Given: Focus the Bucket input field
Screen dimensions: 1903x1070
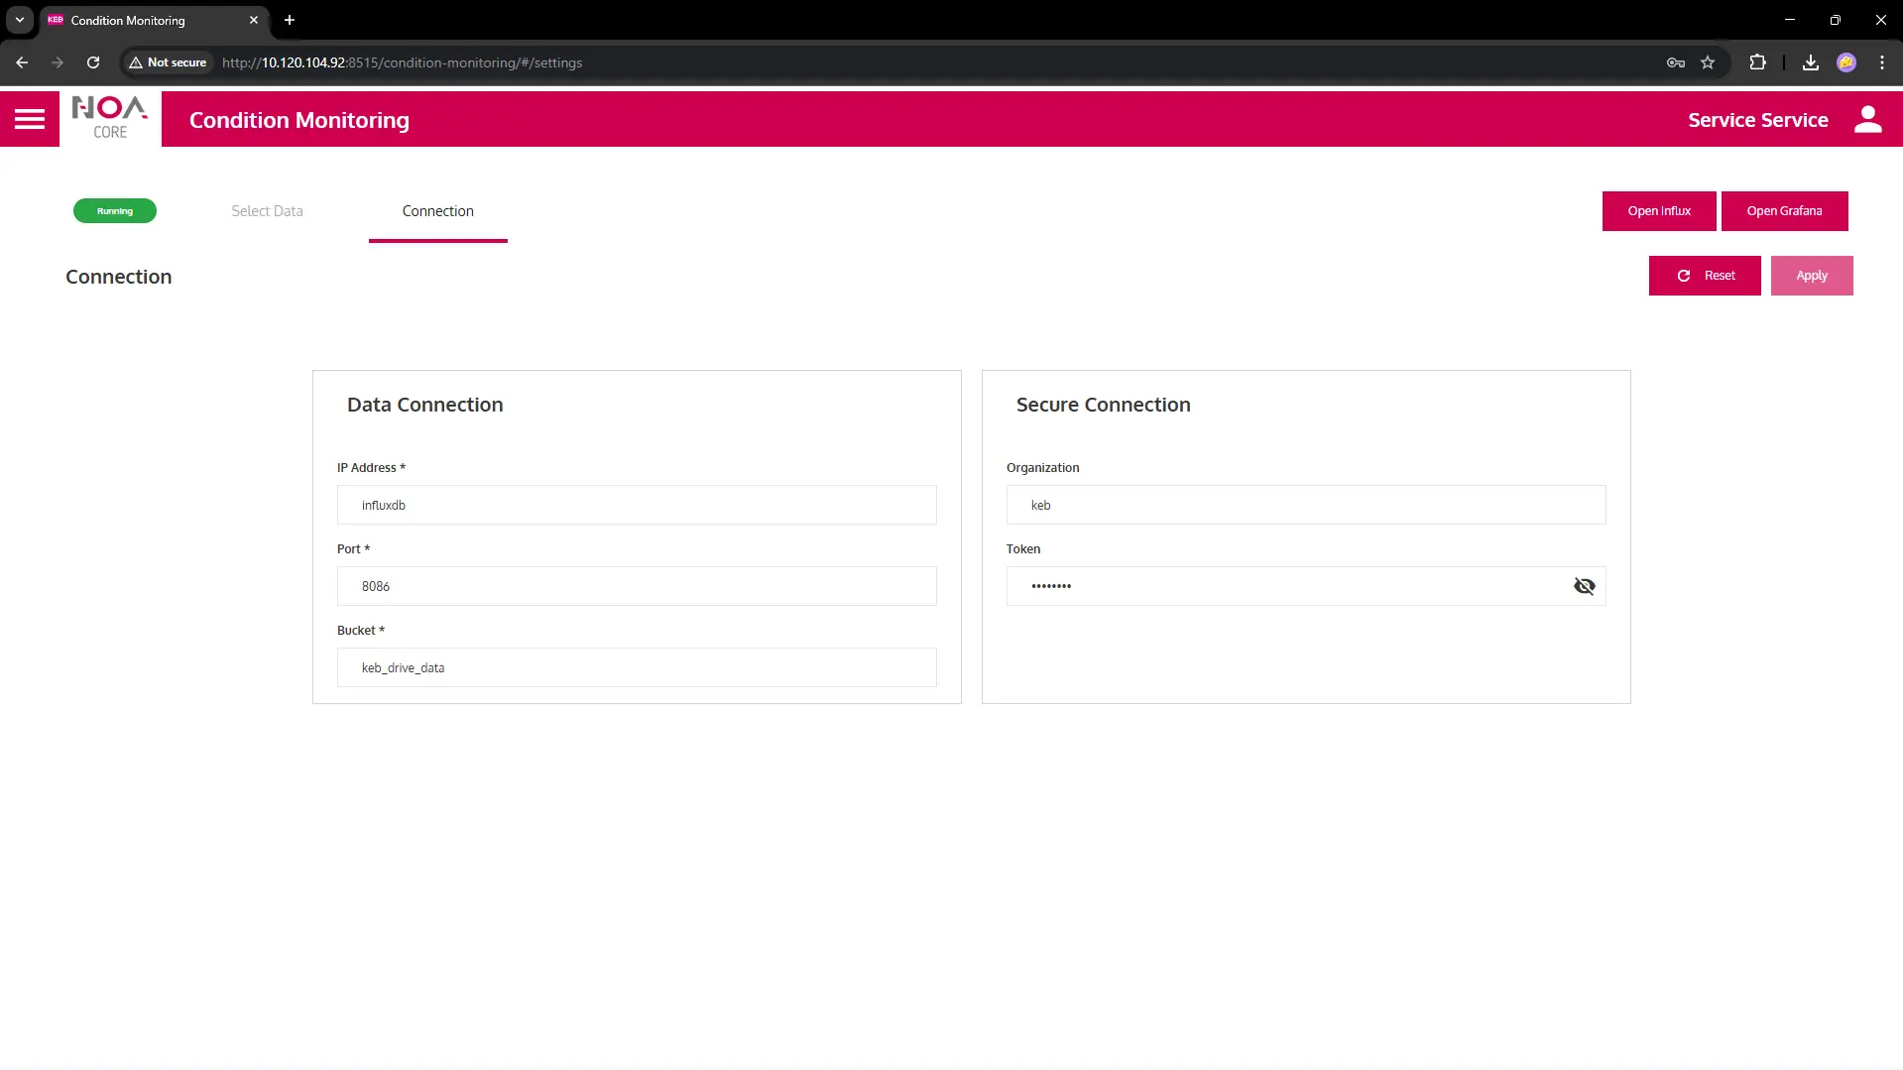Looking at the screenshot, I should (x=636, y=667).
